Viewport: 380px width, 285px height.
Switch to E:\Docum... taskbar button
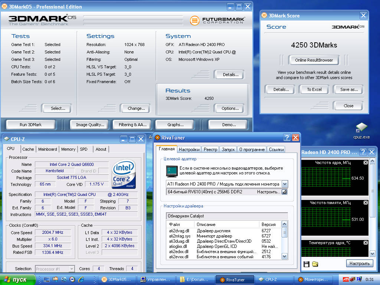click(196, 280)
